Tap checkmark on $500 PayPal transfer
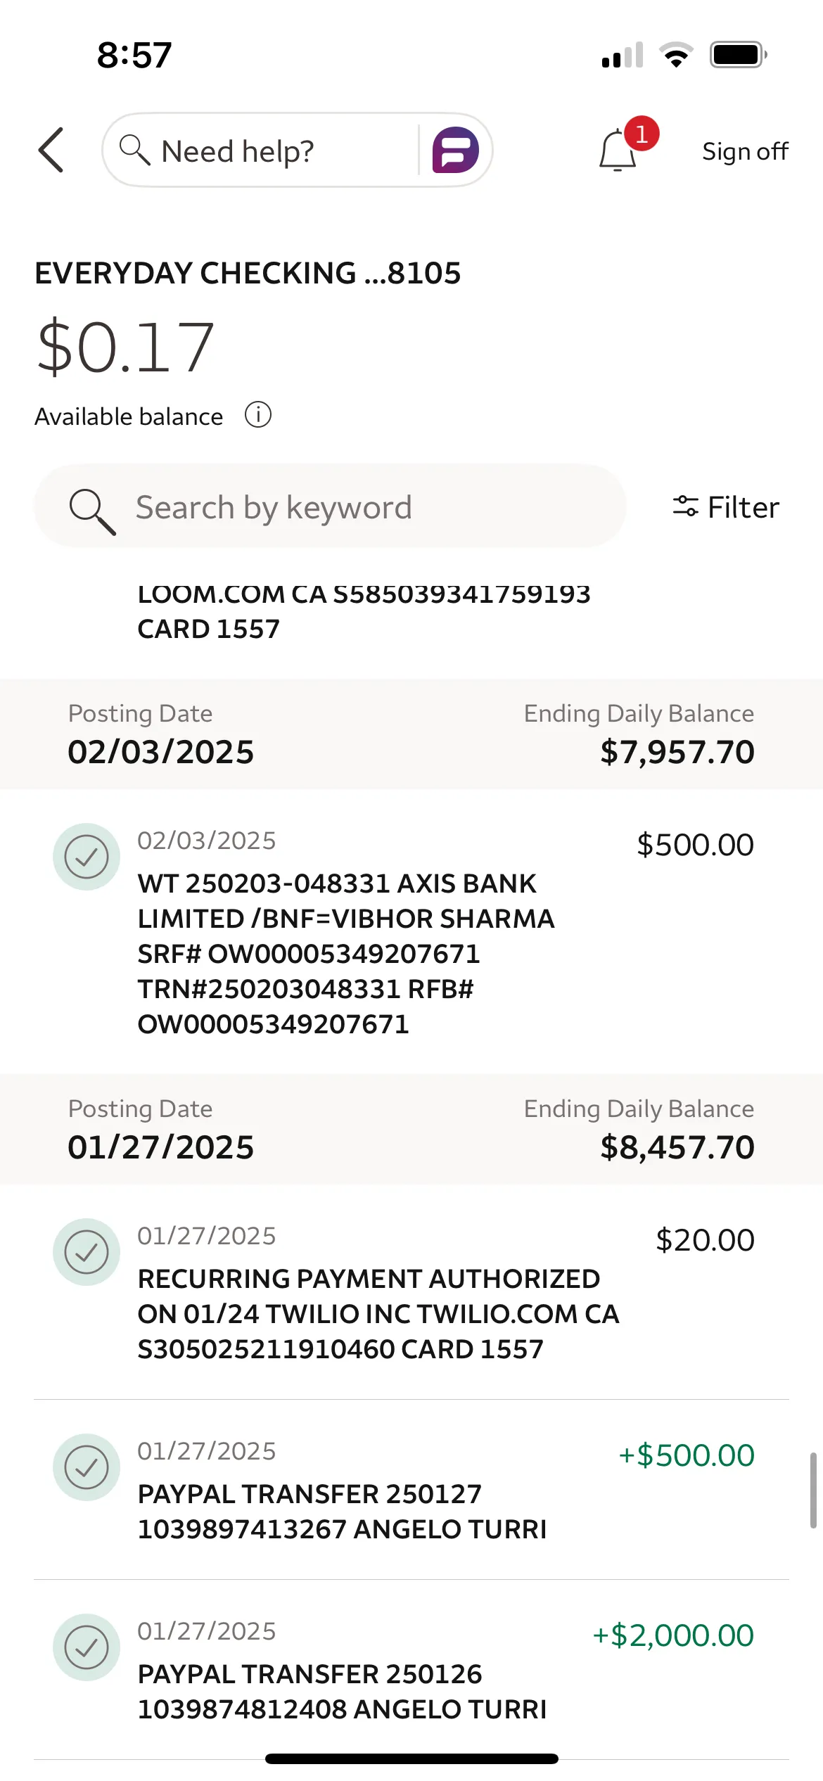 [x=87, y=1467]
